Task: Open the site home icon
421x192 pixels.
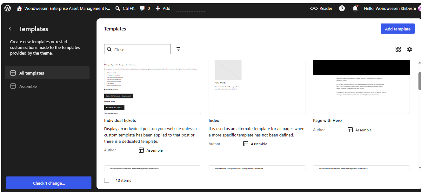Action: (x=19, y=9)
